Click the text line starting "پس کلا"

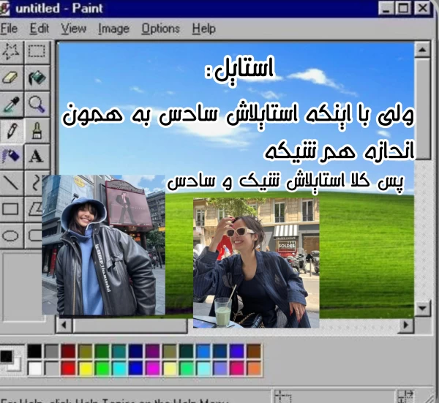tap(285, 182)
